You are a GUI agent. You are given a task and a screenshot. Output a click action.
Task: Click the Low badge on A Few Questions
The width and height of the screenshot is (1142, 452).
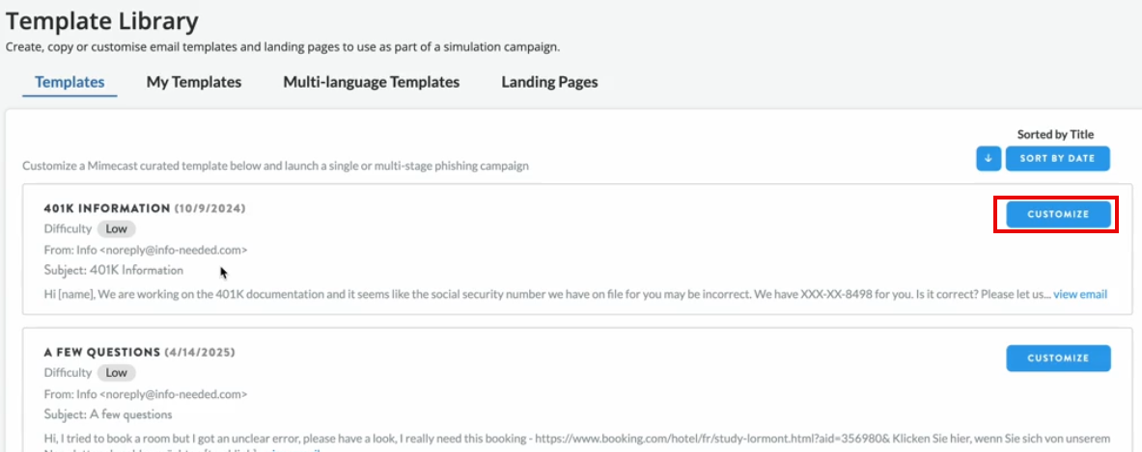(x=117, y=373)
